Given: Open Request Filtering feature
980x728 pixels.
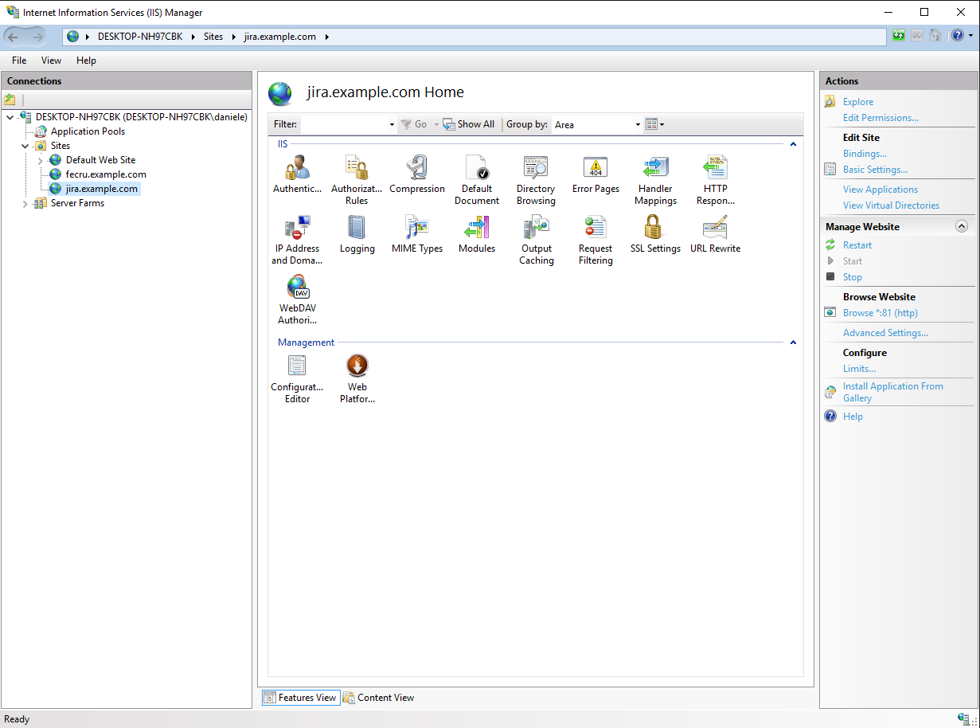Looking at the screenshot, I should click(x=595, y=241).
